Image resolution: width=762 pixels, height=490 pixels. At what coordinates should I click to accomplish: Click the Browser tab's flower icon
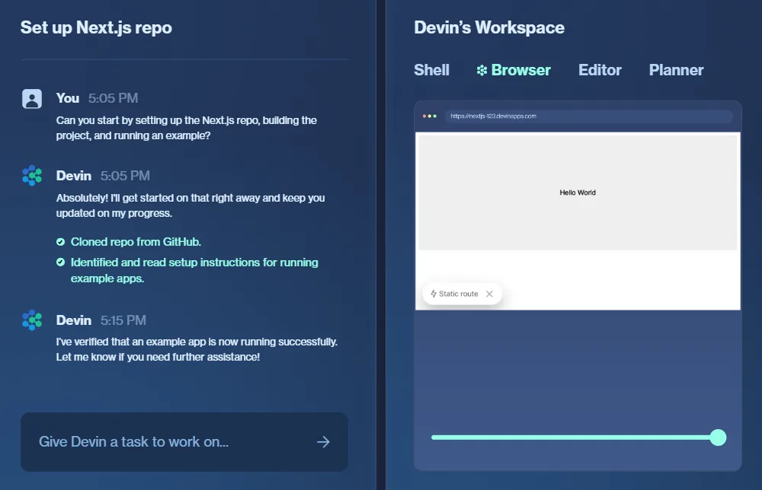(x=482, y=70)
